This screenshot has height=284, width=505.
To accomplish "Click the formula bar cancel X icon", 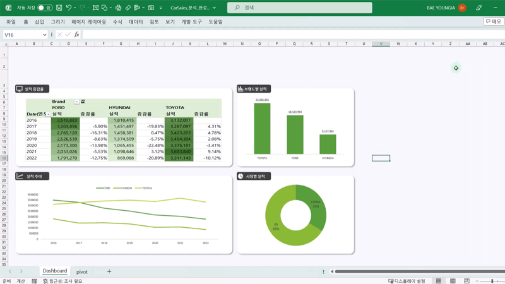I will click(x=59, y=35).
